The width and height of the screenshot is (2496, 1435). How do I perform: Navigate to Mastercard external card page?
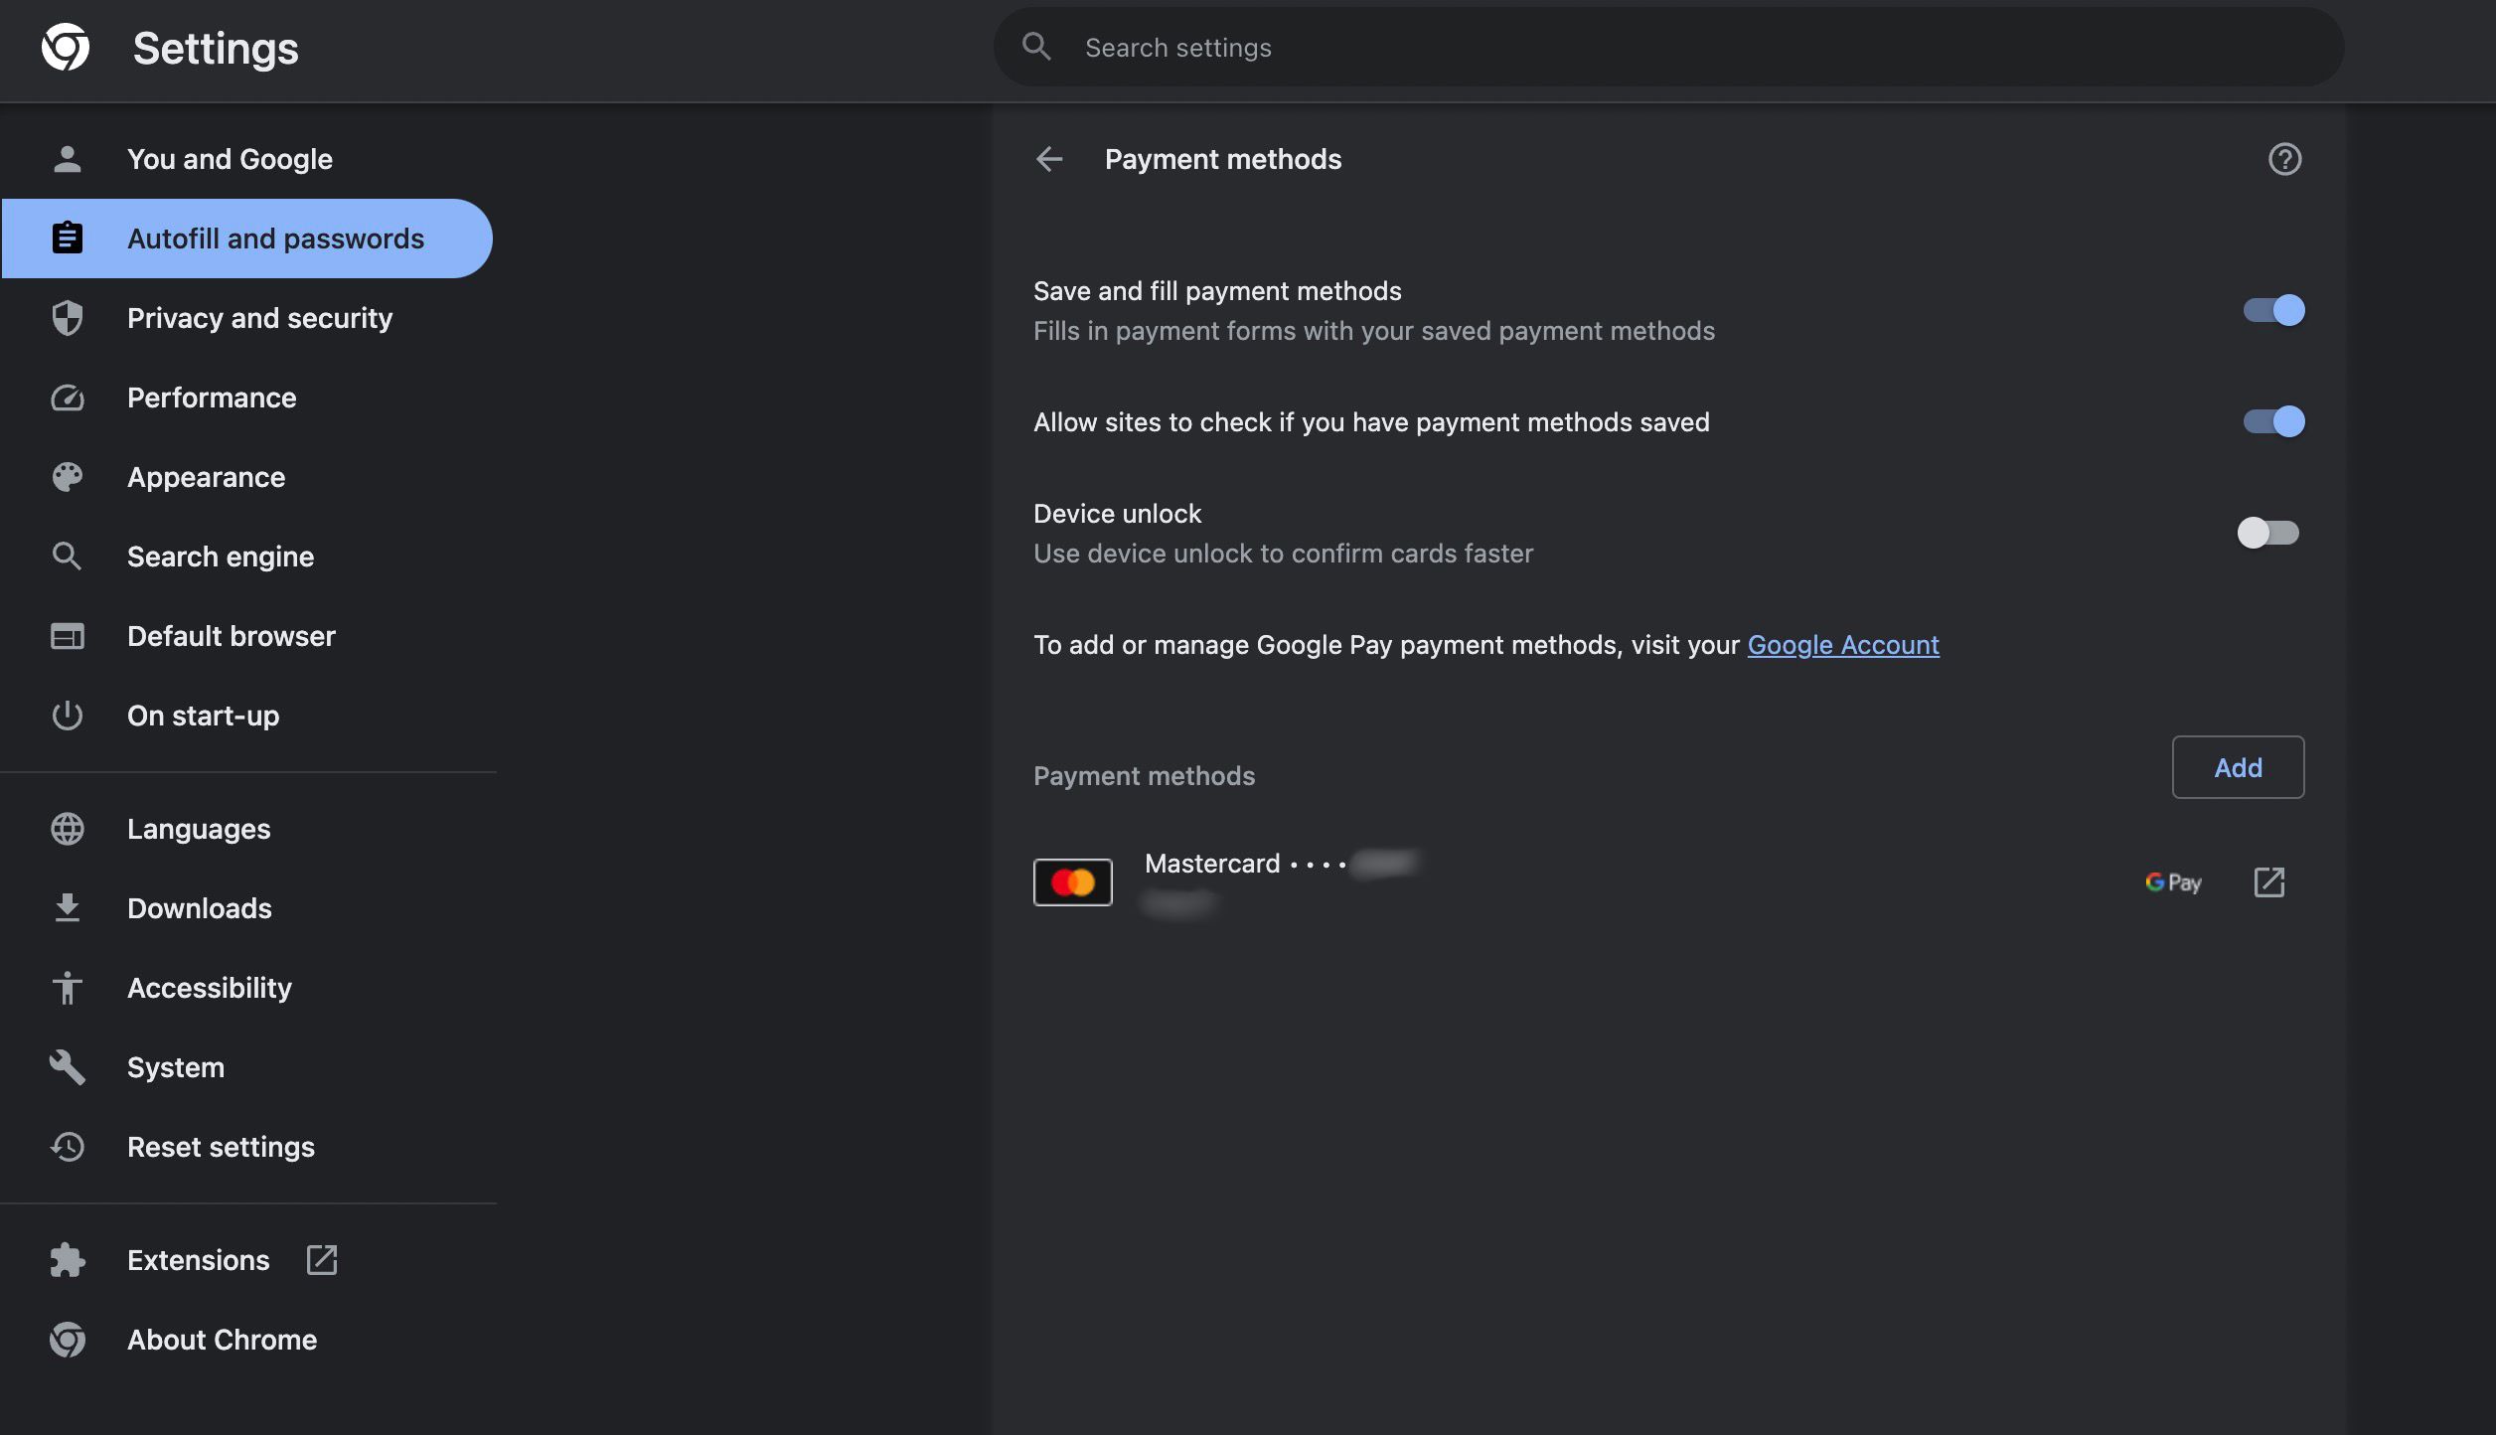pos(2266,881)
